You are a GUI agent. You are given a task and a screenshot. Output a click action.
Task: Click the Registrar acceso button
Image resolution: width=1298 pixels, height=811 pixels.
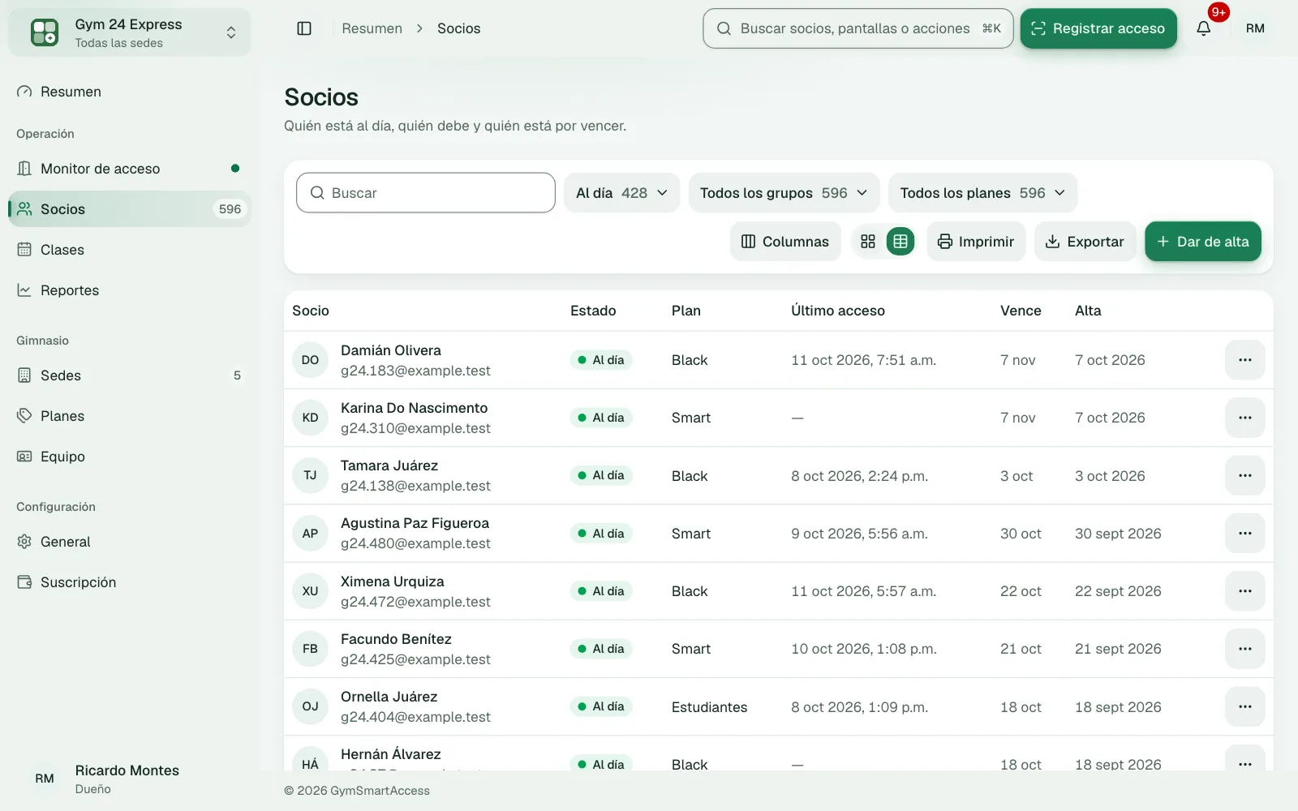pos(1098,28)
